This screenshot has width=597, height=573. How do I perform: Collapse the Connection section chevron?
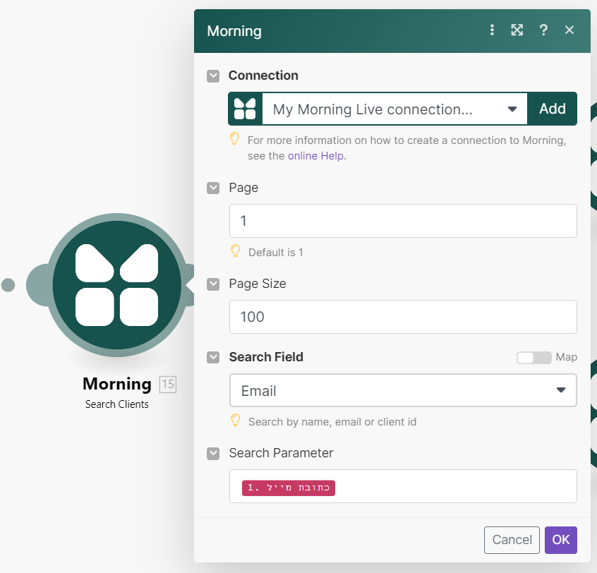pyautogui.click(x=213, y=76)
